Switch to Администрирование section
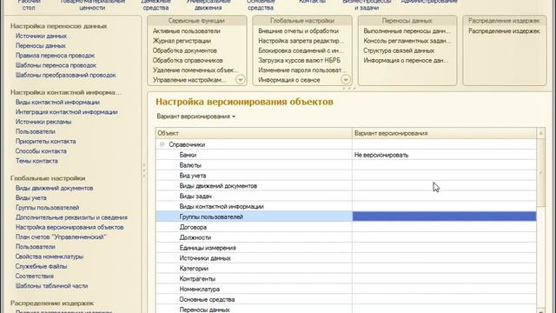This screenshot has width=556, height=313. tap(429, 2)
